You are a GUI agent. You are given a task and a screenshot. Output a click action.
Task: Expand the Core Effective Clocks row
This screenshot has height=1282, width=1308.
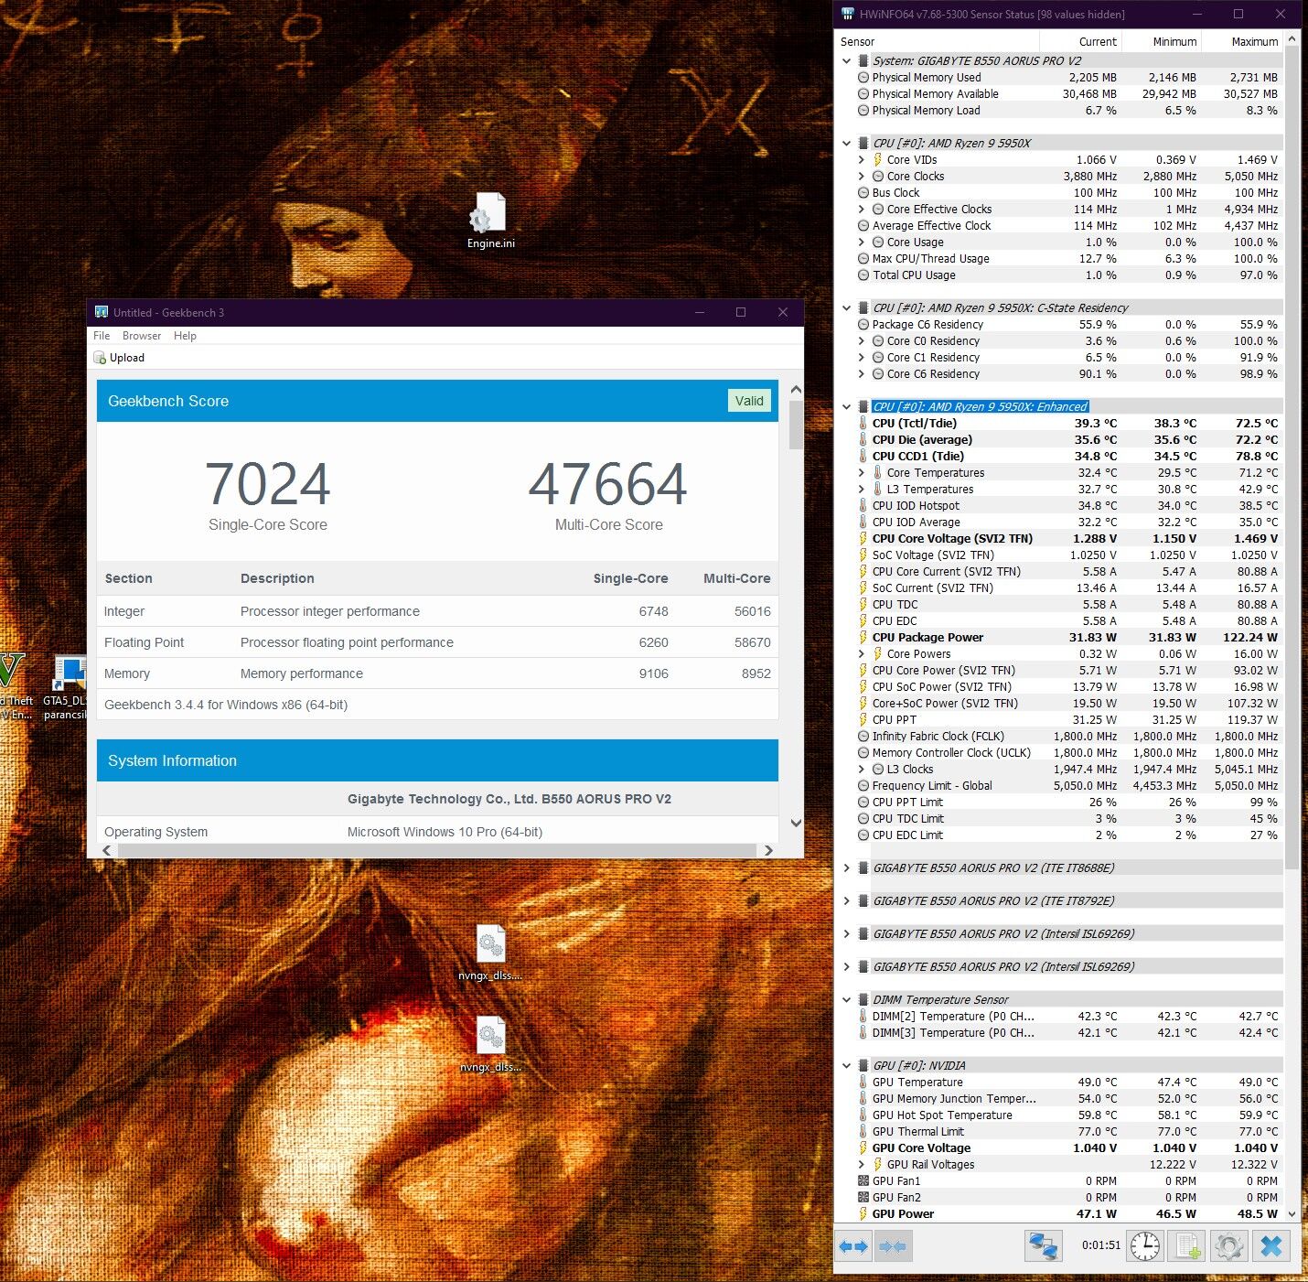coord(862,210)
